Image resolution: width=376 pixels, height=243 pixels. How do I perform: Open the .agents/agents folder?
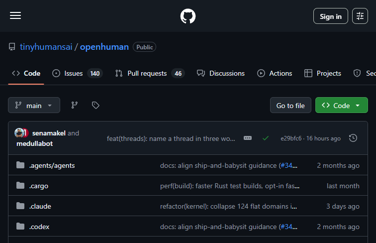52,165
